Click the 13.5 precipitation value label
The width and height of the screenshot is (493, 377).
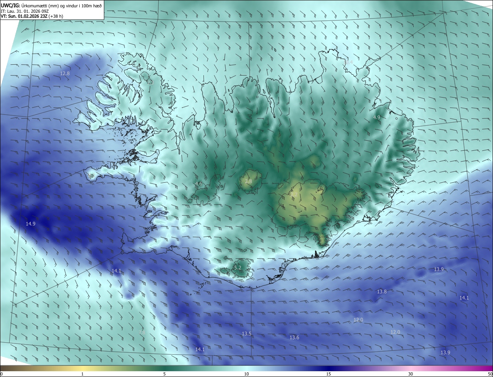pos(246,333)
